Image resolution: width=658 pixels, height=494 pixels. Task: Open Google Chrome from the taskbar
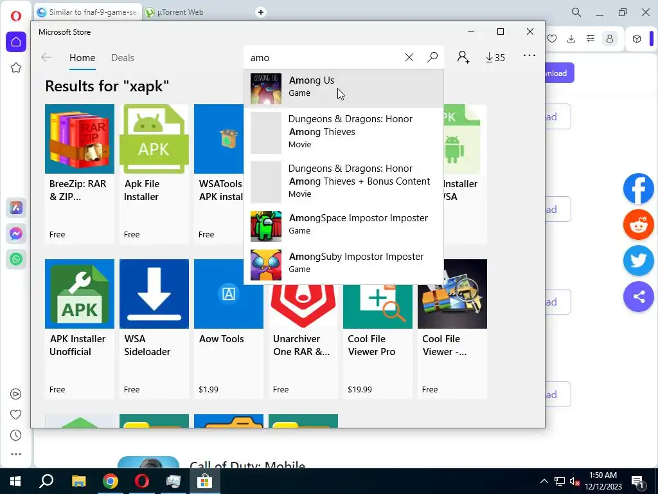[111, 481]
